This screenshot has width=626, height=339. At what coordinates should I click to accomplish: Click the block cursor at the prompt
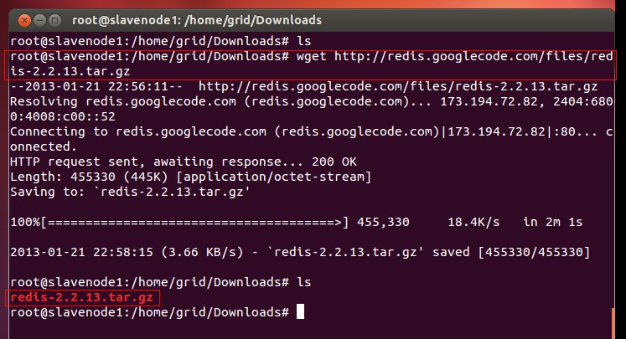click(x=301, y=312)
